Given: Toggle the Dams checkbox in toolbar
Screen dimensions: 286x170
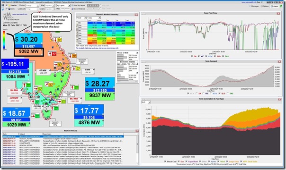Looking at the screenshot, I should [x=7, y=8].
